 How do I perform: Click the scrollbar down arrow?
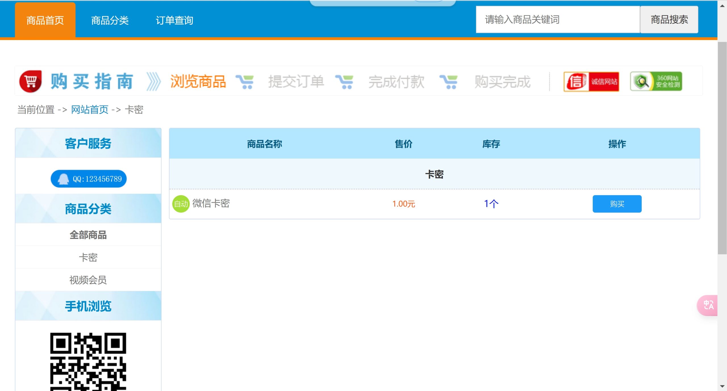(722, 386)
